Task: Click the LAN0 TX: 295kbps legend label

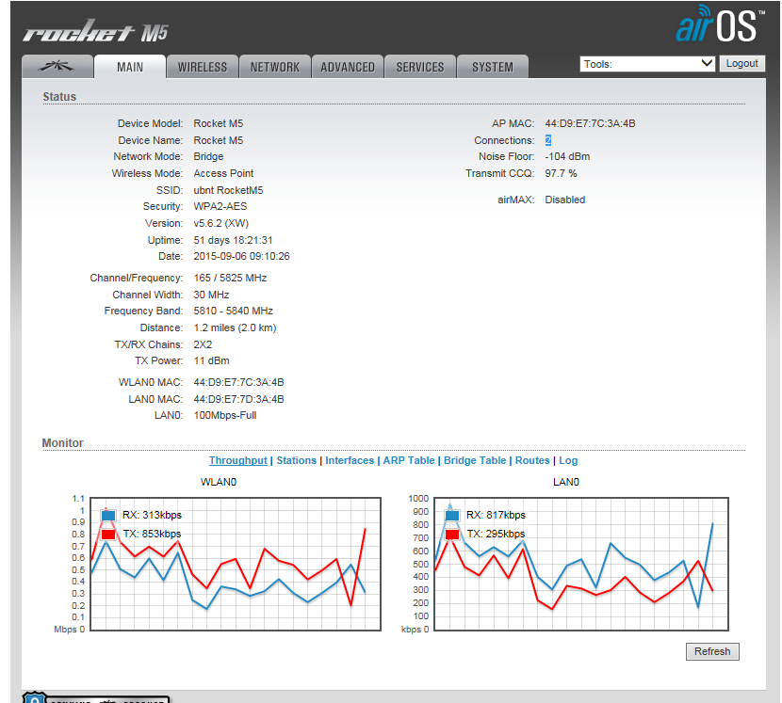Action: (x=496, y=535)
